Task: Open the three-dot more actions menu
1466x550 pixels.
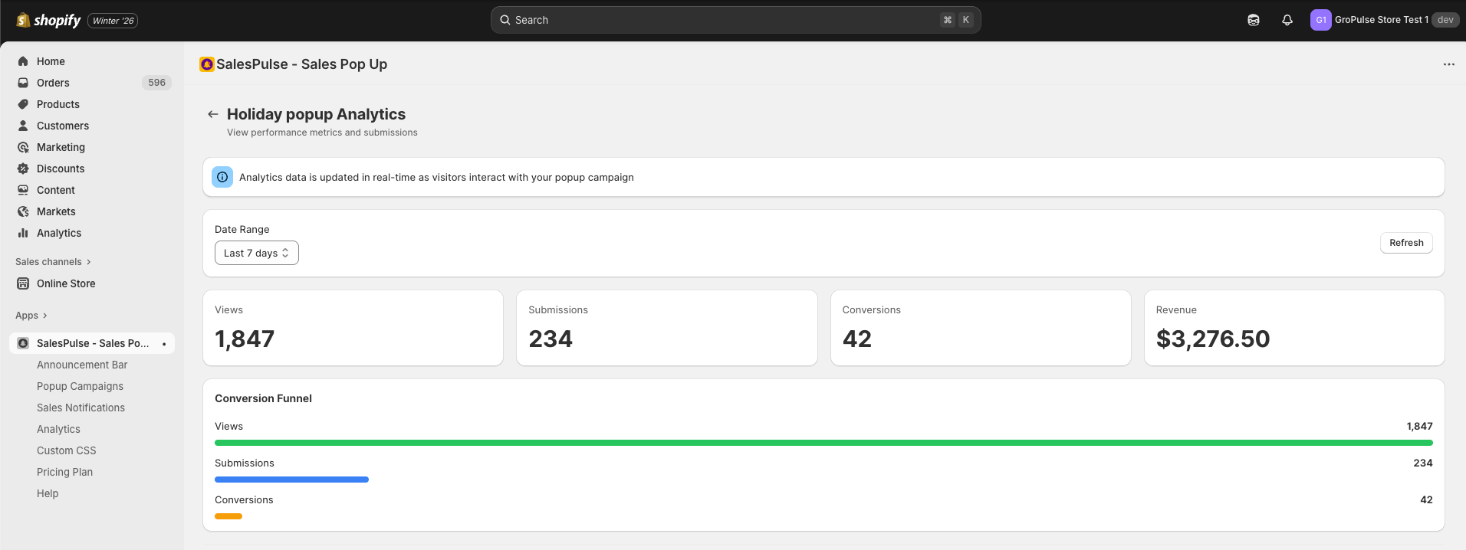Action: point(1449,64)
